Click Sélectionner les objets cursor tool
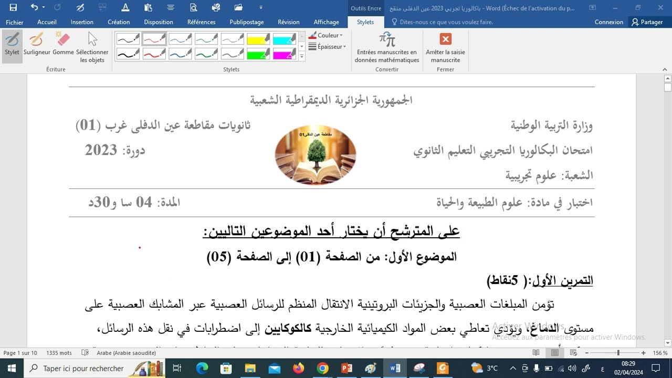The height and width of the screenshot is (378, 672). click(x=92, y=47)
